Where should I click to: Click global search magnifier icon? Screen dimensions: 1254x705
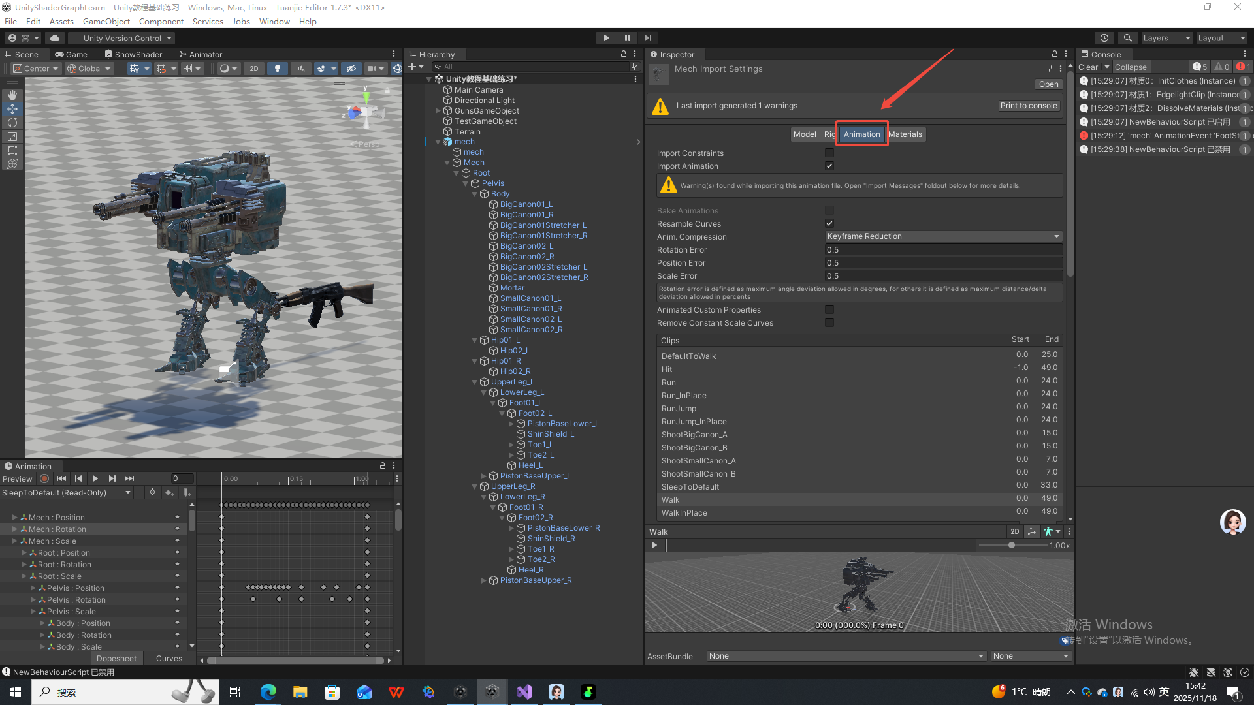pos(1127,38)
